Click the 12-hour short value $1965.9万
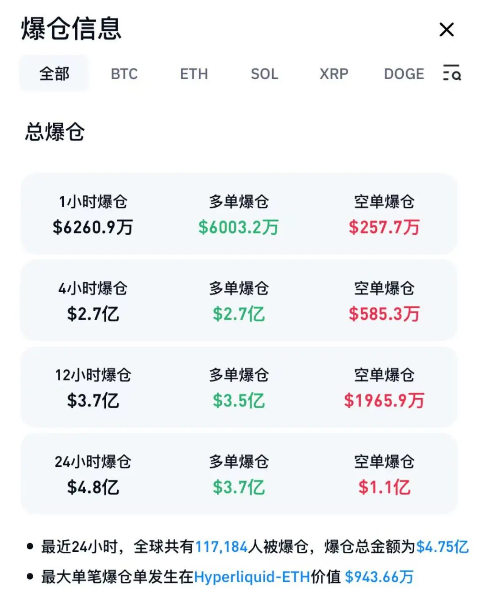The image size is (478, 600). [384, 401]
